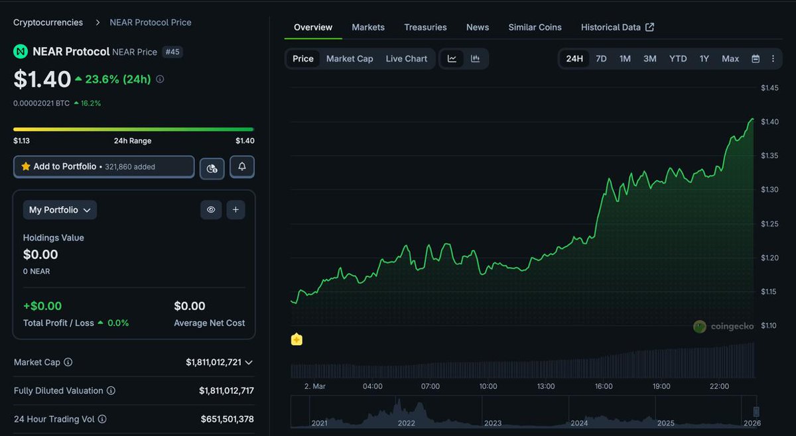Open the Similar Coins tab

[x=535, y=27]
